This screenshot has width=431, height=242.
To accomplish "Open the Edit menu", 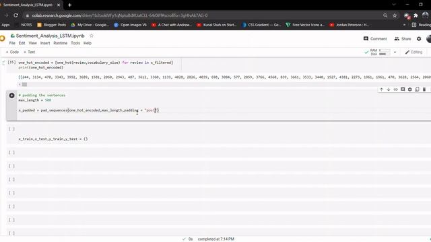I will tap(22, 43).
